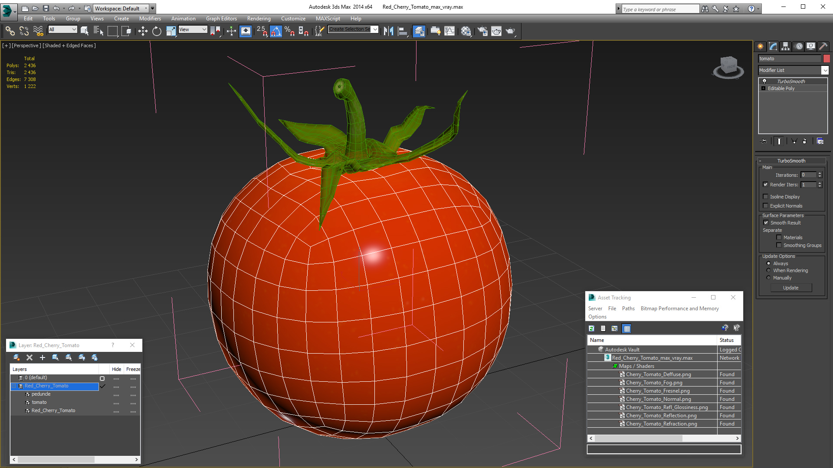Click the Create New Layer plus icon

pyautogui.click(x=43, y=357)
